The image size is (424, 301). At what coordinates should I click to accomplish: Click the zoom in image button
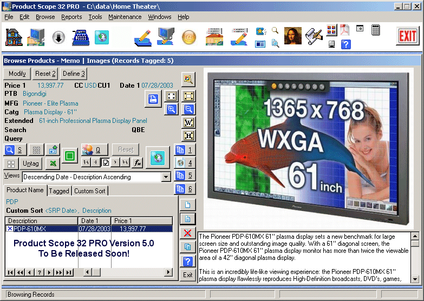172,109
